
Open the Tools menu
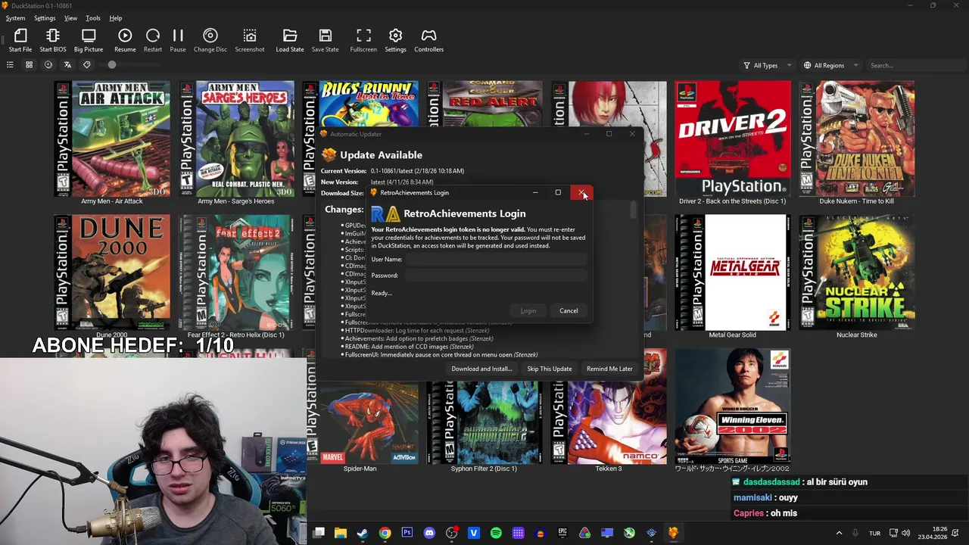[93, 18]
